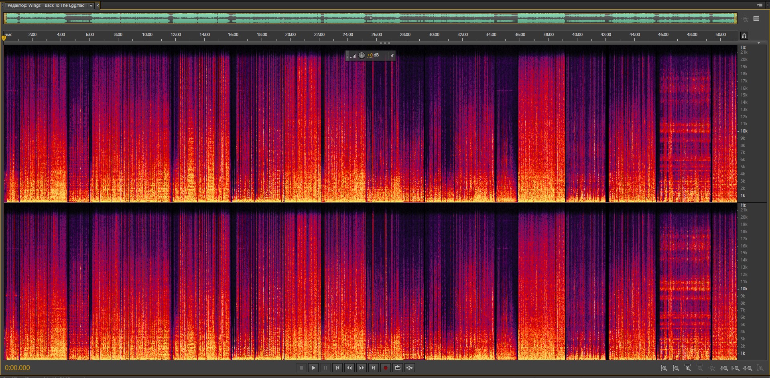Click the Zoom to Selection icon
The height and width of the screenshot is (378, 770).
748,368
